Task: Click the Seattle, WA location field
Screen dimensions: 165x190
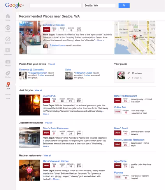Action: coord(99,5)
